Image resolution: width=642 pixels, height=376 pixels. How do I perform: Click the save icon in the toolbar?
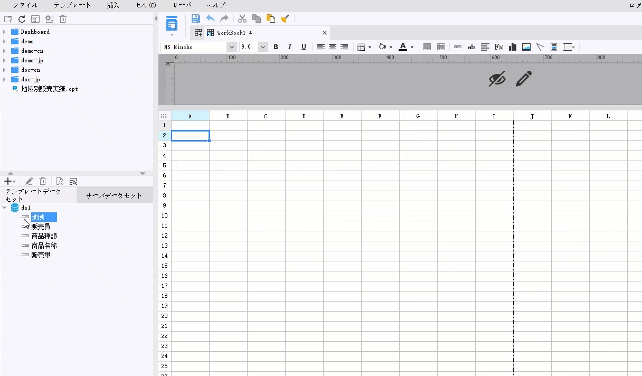196,18
